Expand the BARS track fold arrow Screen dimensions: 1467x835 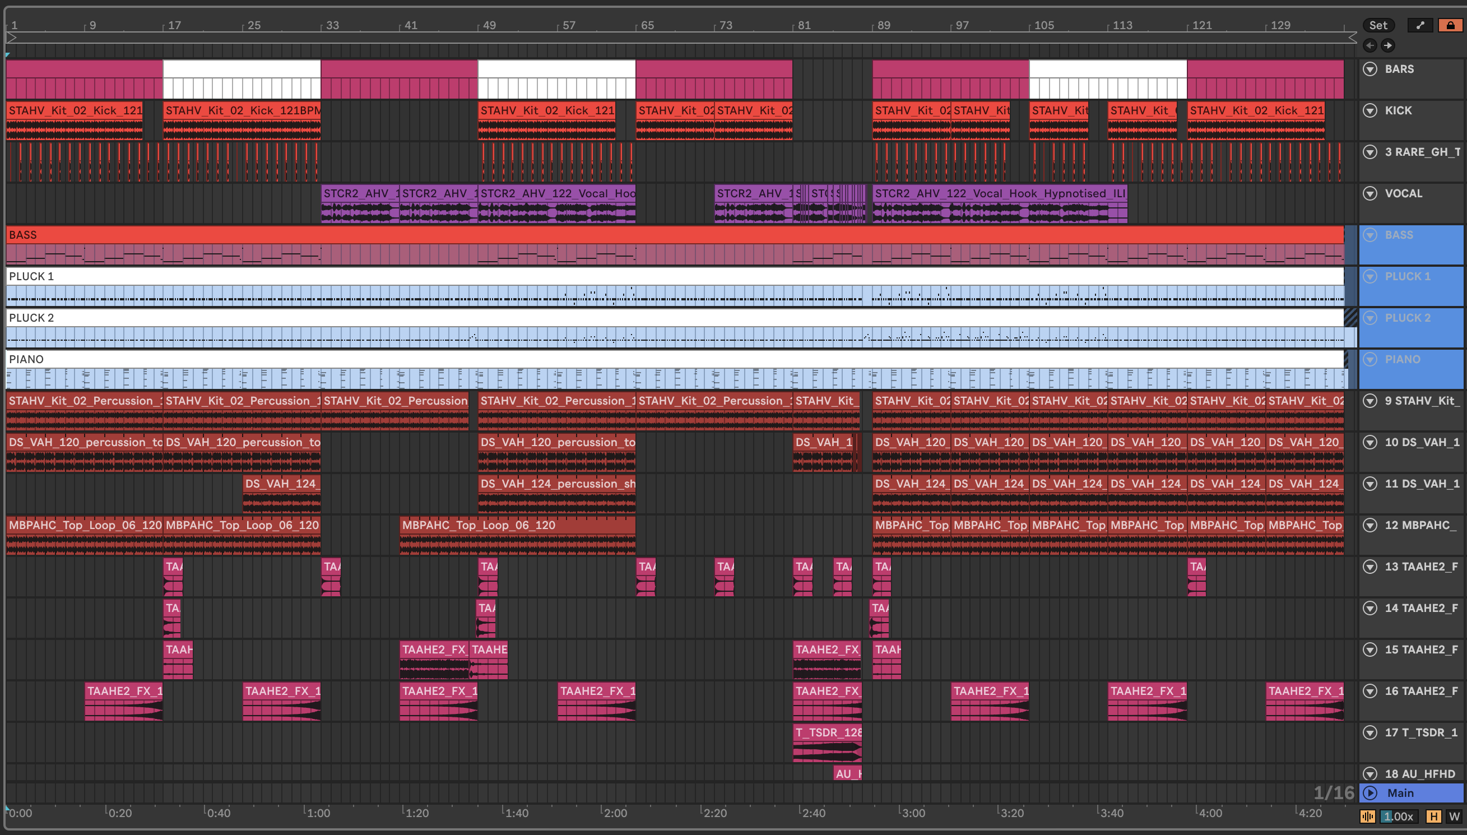[1370, 69]
